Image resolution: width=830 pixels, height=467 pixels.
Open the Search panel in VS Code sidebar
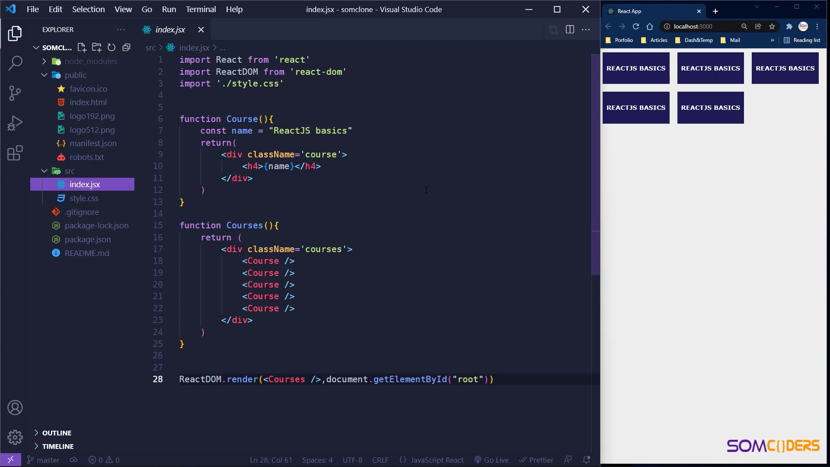[x=16, y=63]
